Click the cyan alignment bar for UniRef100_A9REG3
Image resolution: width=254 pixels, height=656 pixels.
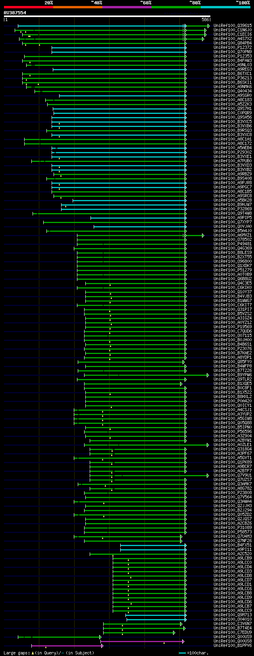tap(119, 69)
